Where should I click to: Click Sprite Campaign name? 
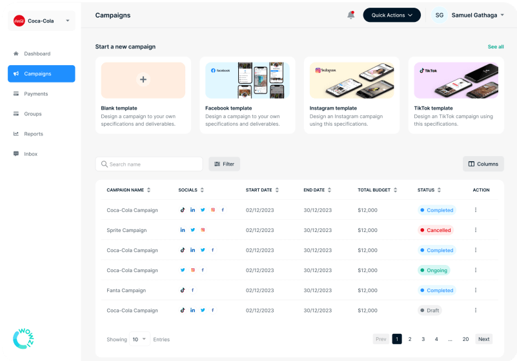[x=127, y=230]
